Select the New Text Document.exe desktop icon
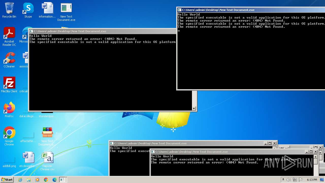This screenshot has width=325, height=183. [x=66, y=12]
